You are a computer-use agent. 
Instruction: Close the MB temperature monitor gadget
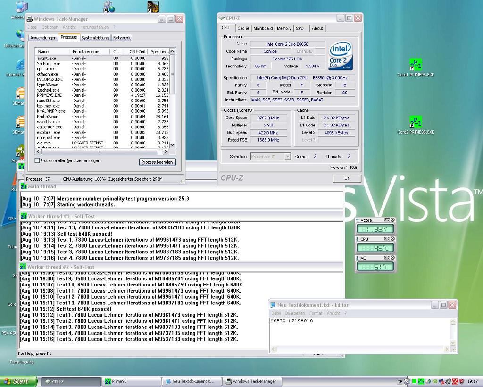[x=392, y=258]
